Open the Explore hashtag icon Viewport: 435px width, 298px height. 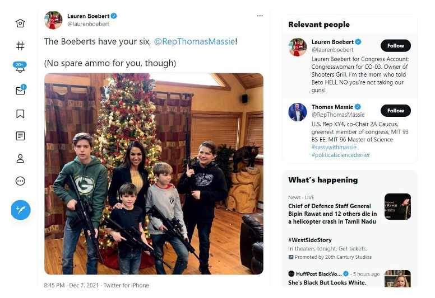[x=20, y=46]
